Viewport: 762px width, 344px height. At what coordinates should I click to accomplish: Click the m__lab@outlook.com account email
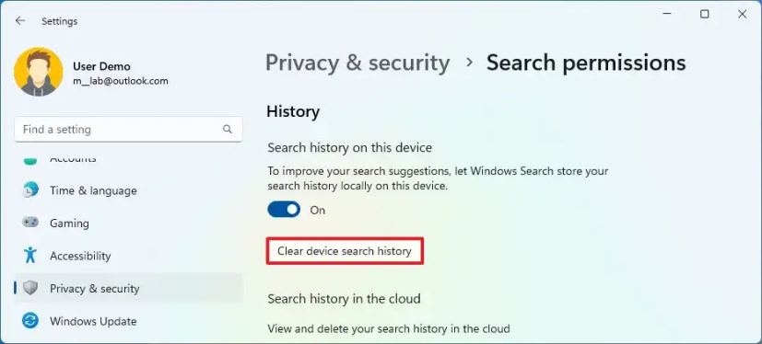coord(121,81)
